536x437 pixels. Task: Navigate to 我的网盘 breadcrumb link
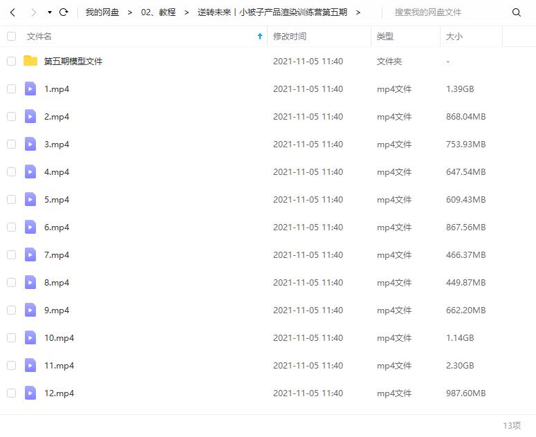click(x=102, y=12)
